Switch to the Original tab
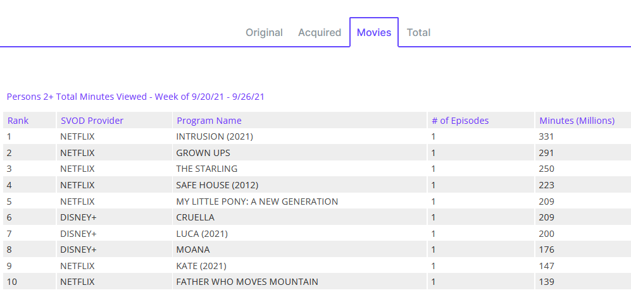631x295 pixels. tap(264, 32)
